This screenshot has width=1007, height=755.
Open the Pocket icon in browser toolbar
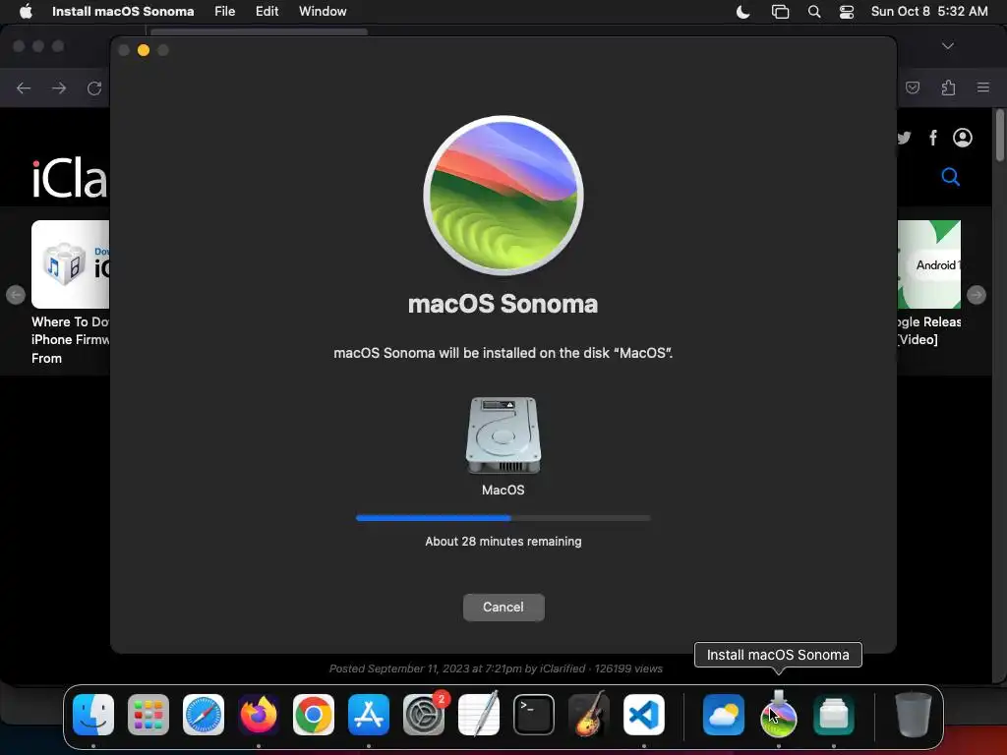(x=913, y=87)
